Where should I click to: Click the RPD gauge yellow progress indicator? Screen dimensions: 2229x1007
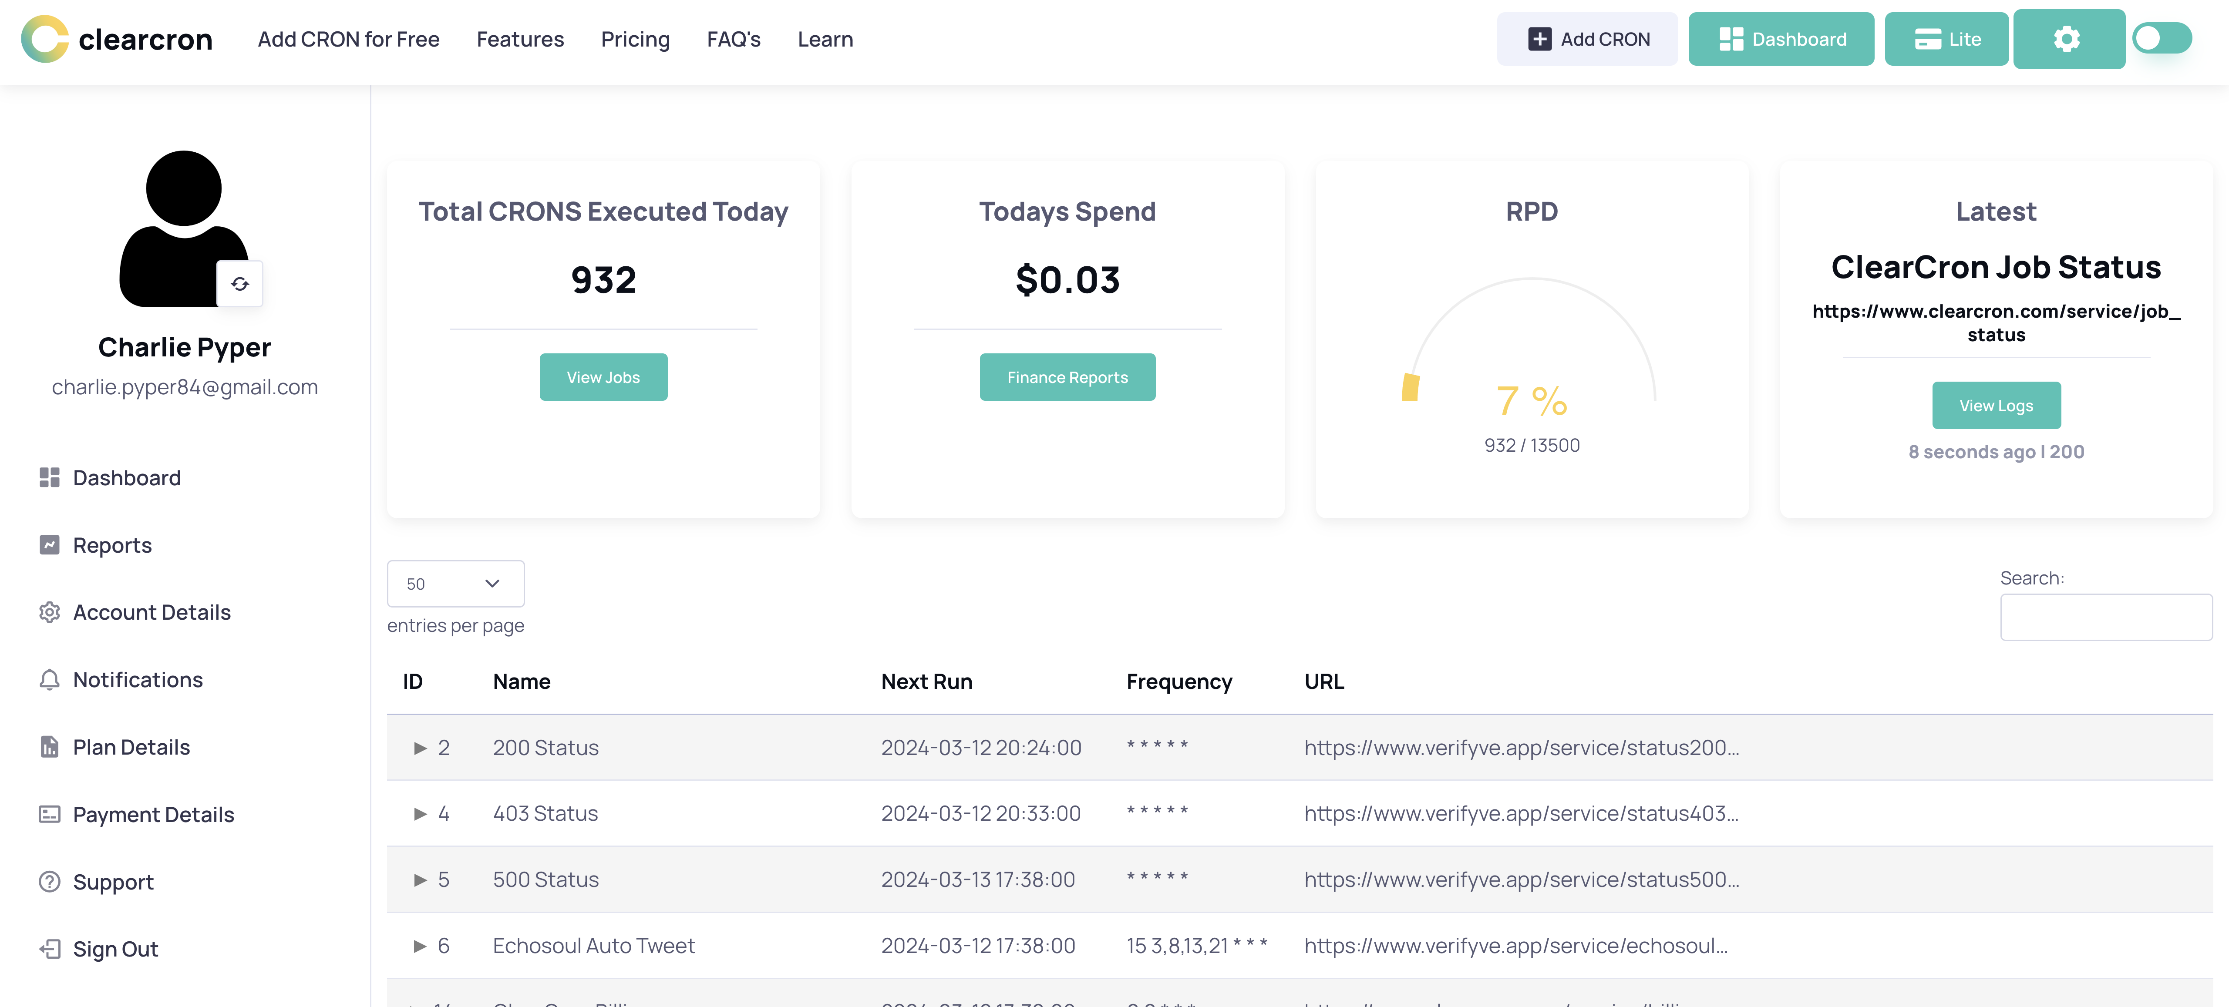pos(1411,387)
